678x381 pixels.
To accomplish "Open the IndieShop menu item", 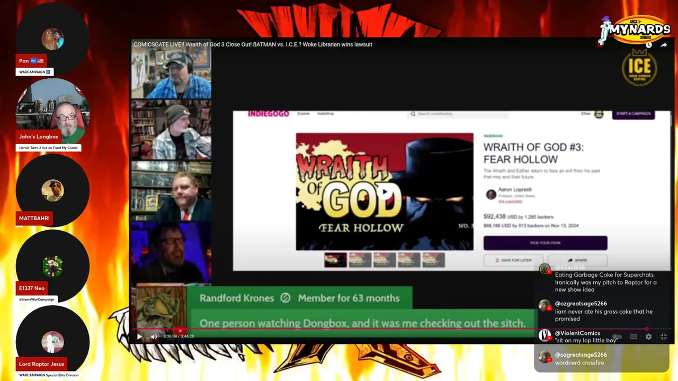I will 326,114.
